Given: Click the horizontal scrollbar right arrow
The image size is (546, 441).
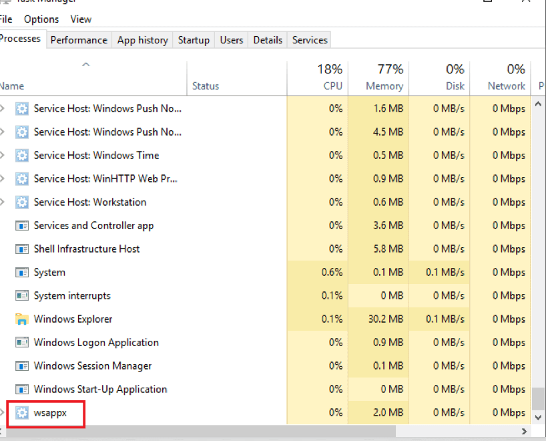Looking at the screenshot, I should click(x=524, y=431).
